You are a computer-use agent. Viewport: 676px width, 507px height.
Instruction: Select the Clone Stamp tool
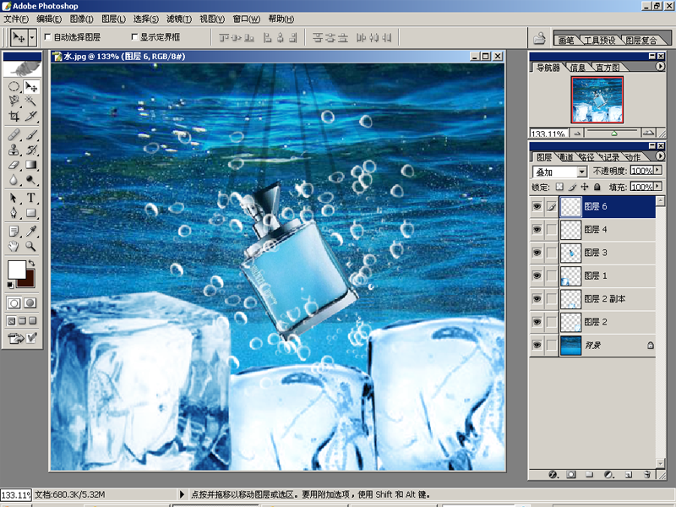[14, 150]
